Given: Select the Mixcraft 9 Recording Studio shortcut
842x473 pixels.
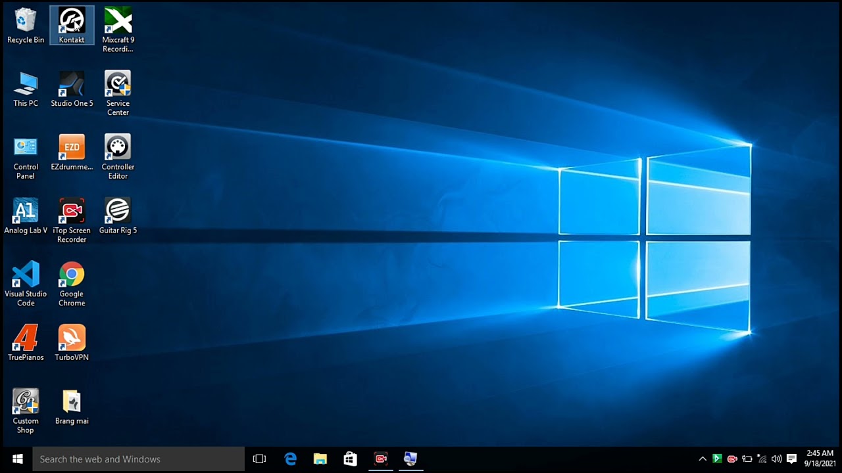Looking at the screenshot, I should (118, 30).
